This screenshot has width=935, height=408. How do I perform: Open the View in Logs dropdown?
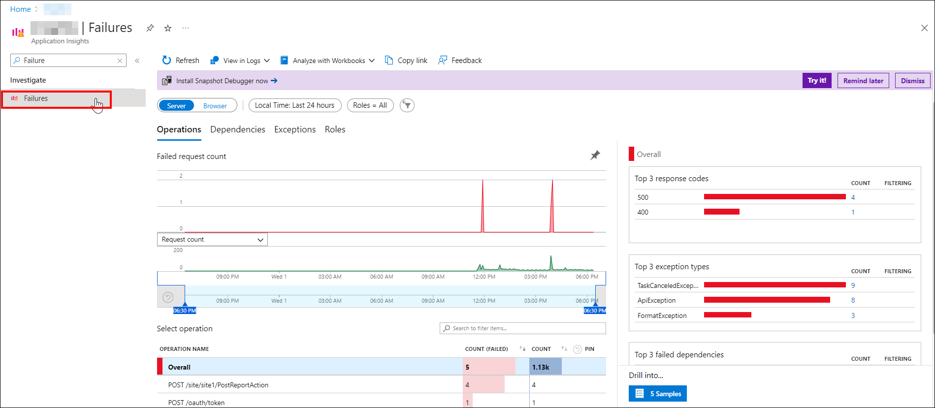coord(240,61)
